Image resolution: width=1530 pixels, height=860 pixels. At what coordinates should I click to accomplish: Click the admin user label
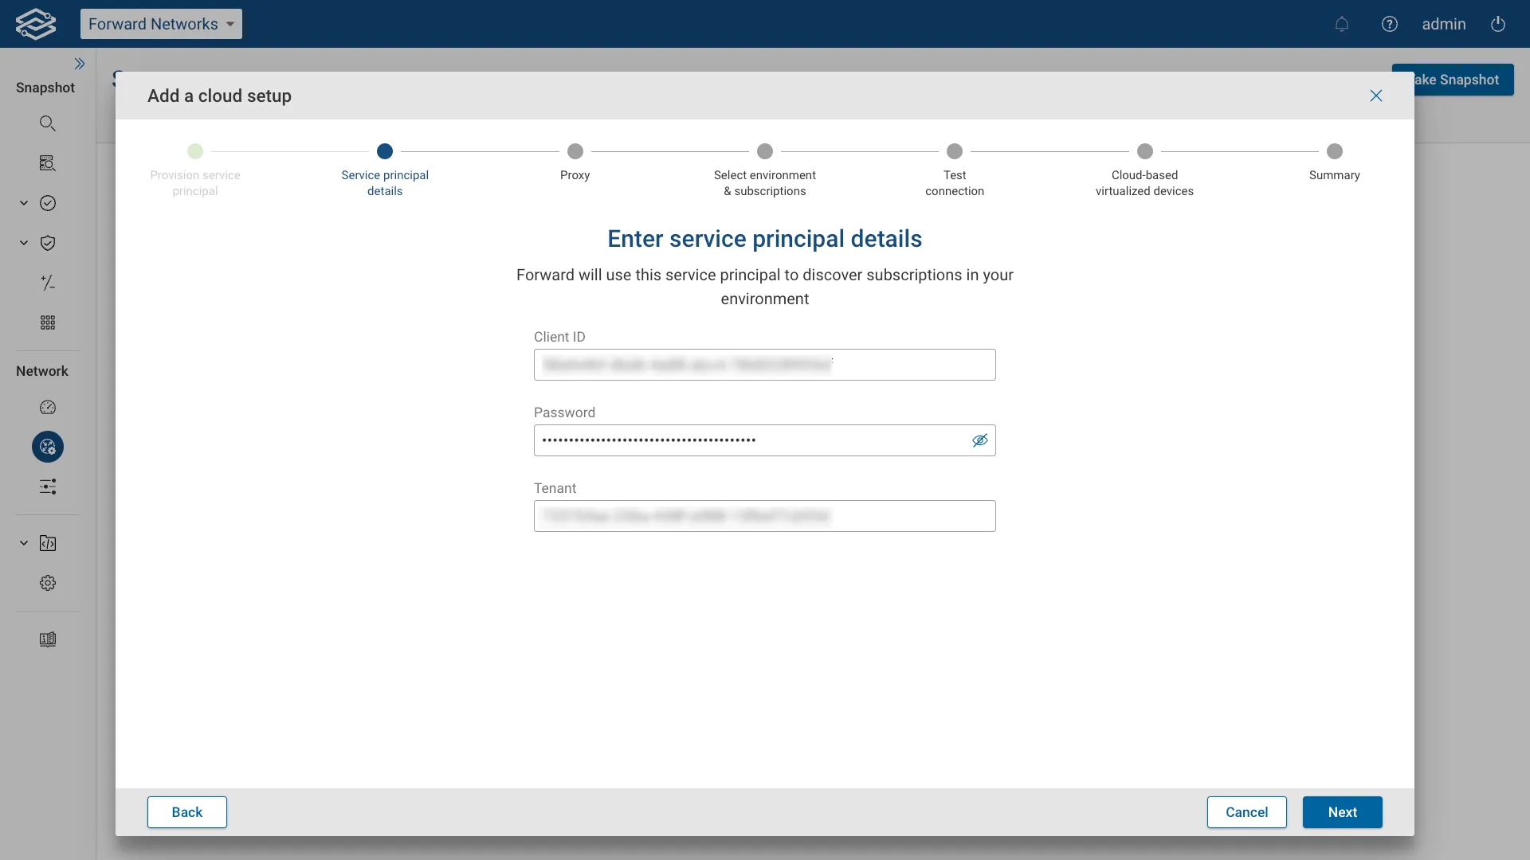pyautogui.click(x=1444, y=24)
